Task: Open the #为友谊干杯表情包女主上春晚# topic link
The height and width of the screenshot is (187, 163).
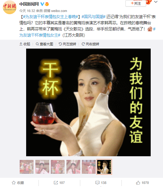Action: [50, 17]
